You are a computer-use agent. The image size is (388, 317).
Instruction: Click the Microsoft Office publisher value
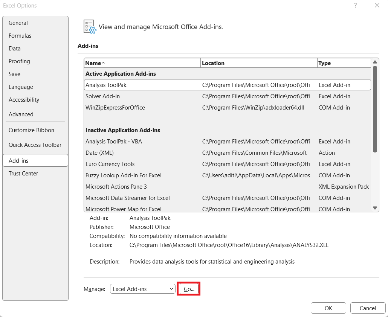click(150, 227)
